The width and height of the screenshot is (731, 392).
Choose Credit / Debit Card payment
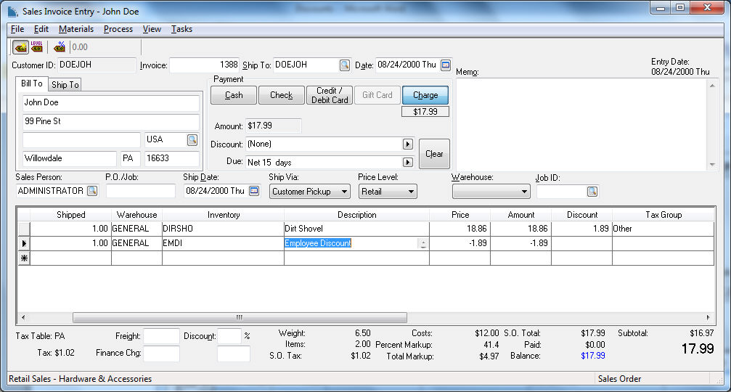pos(330,95)
